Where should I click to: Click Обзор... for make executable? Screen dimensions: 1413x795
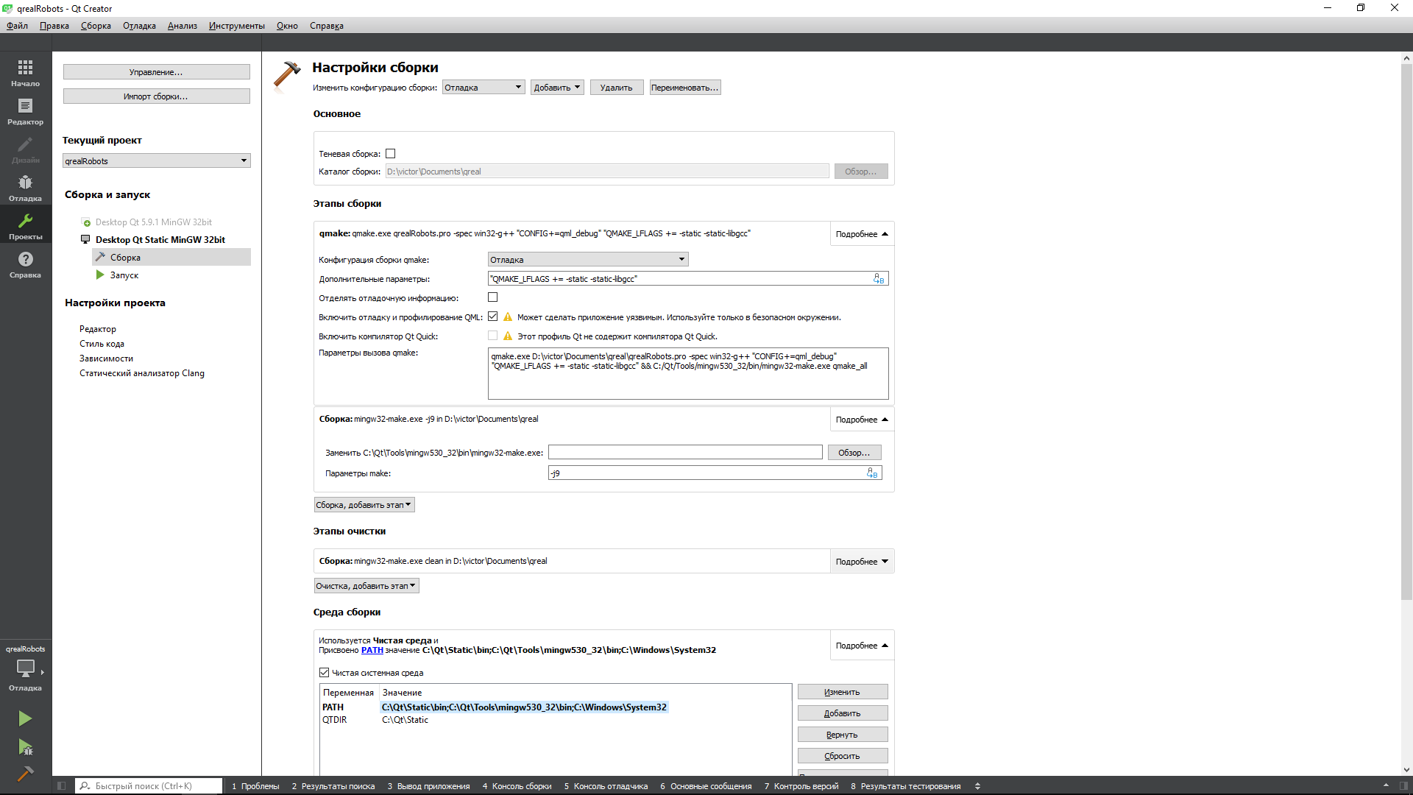[x=854, y=453]
